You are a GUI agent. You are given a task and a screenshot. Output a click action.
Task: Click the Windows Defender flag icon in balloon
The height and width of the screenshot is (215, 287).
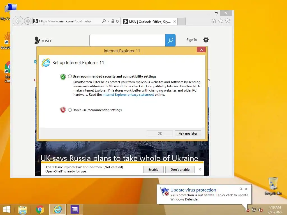[164, 191]
